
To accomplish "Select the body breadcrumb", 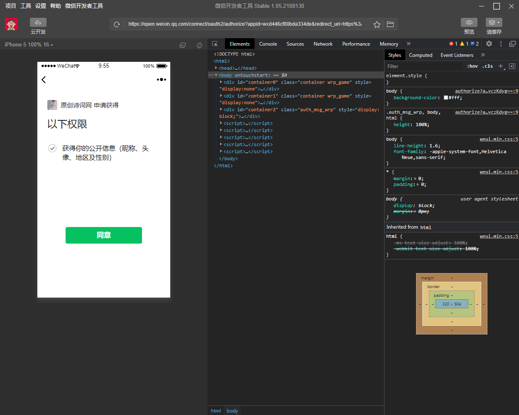I will [232, 410].
